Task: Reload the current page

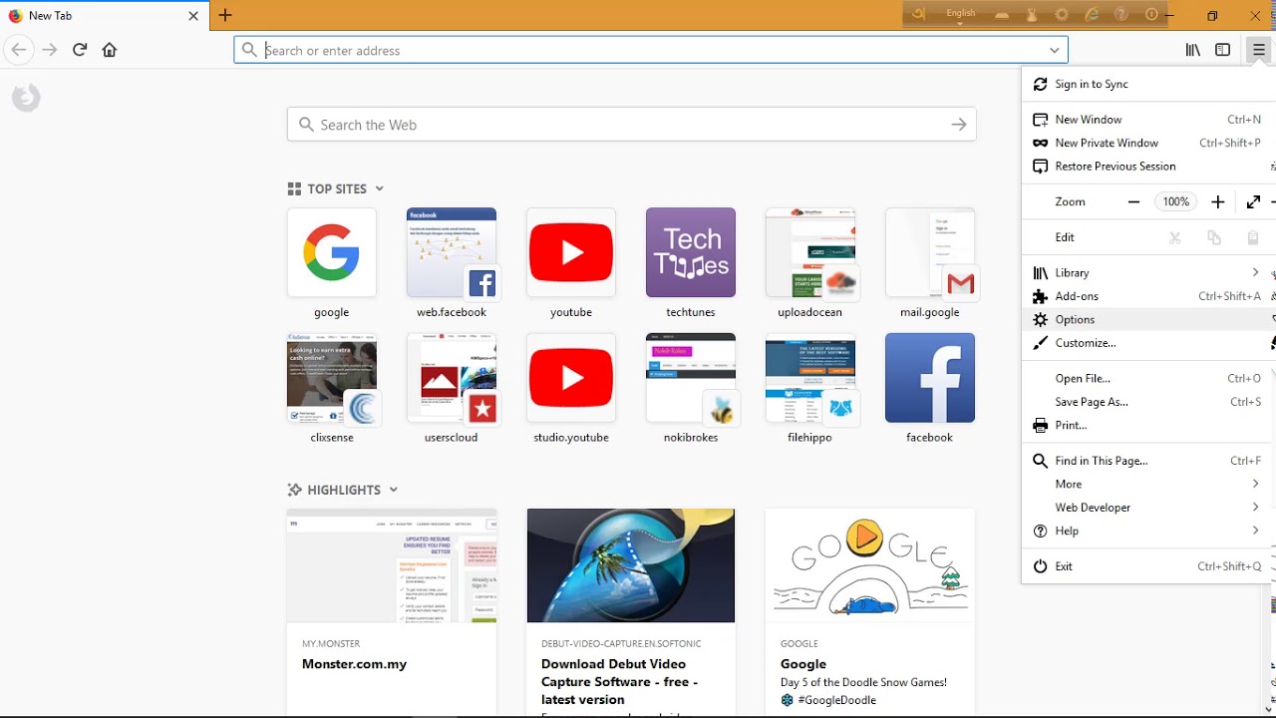Action: tap(80, 50)
